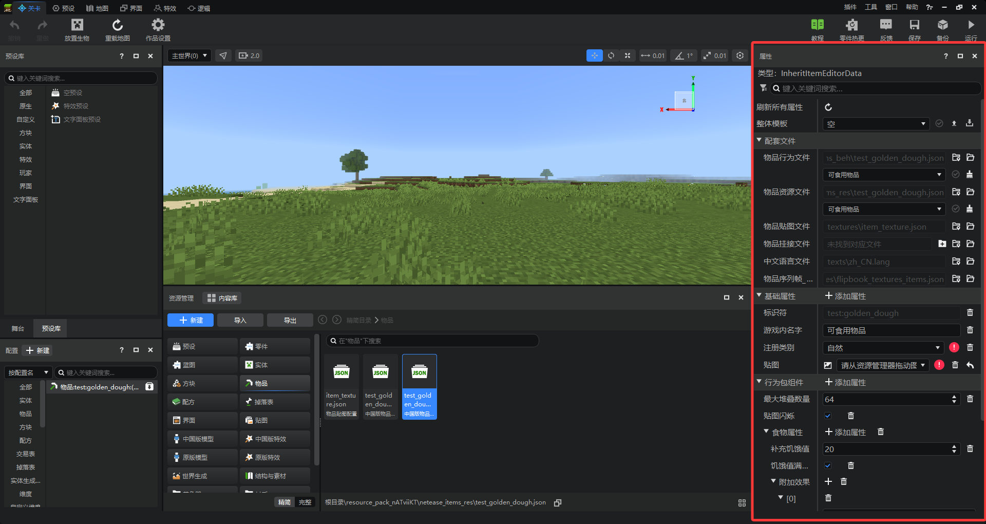The image size is (986, 524).
Task: Toggle the 0.01 position snap setting
Action: (x=653, y=55)
